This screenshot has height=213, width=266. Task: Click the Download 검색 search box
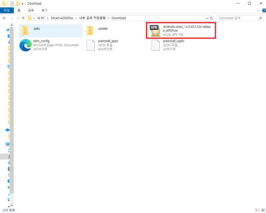238,18
